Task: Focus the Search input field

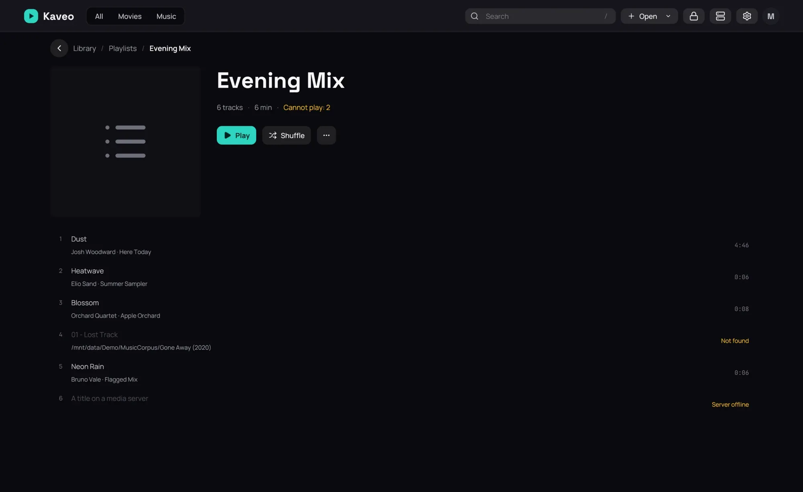Action: tap(540, 16)
